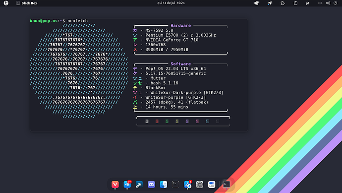Click the green color block in neofetch palette
Screen dimensions: 342x193
click(x=167, y=121)
